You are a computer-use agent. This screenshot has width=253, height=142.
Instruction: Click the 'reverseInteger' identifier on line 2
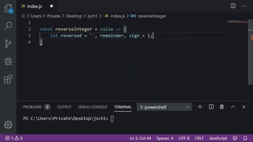click(x=74, y=29)
